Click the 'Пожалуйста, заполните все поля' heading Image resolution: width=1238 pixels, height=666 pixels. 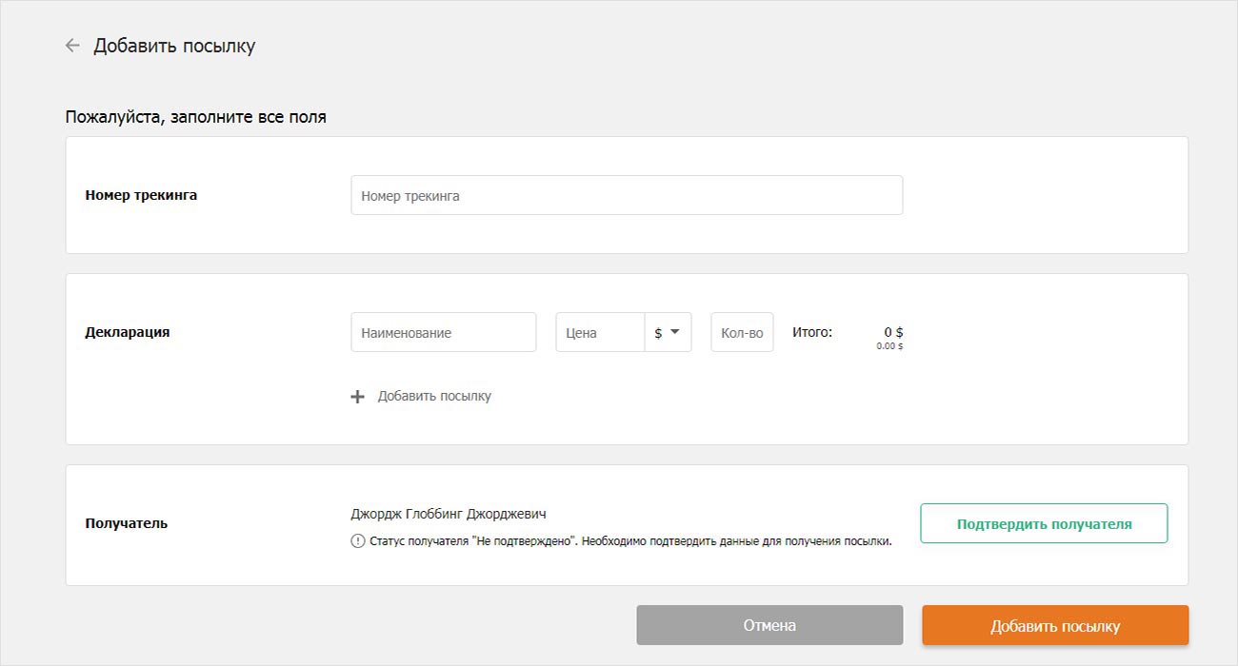[x=195, y=118]
